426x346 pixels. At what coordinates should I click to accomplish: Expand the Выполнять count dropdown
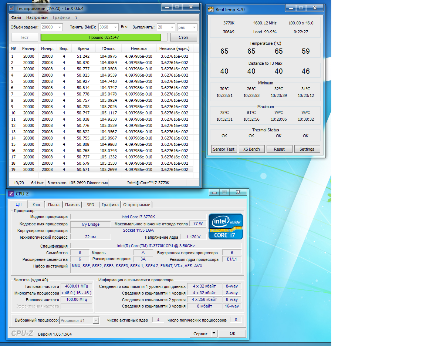(x=172, y=27)
